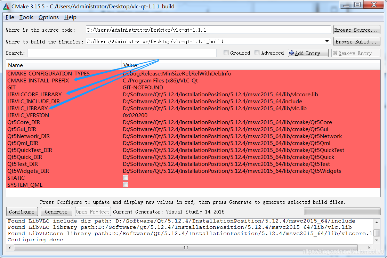Image resolution: width=387 pixels, height=258 pixels.
Task: Open the Options menu
Action: 49,17
